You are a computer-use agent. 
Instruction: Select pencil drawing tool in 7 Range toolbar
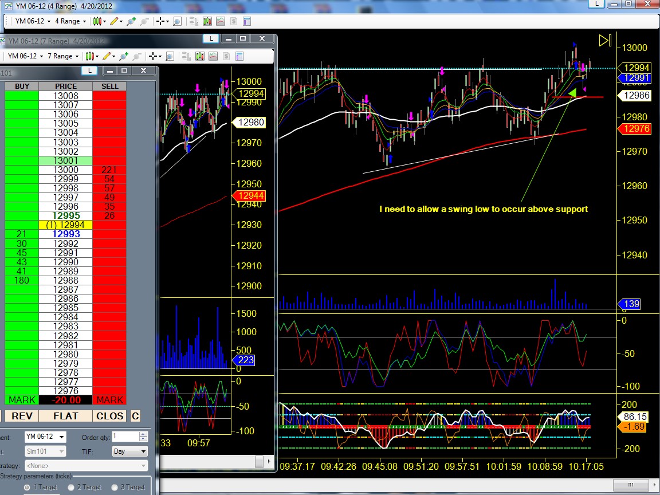click(106, 56)
